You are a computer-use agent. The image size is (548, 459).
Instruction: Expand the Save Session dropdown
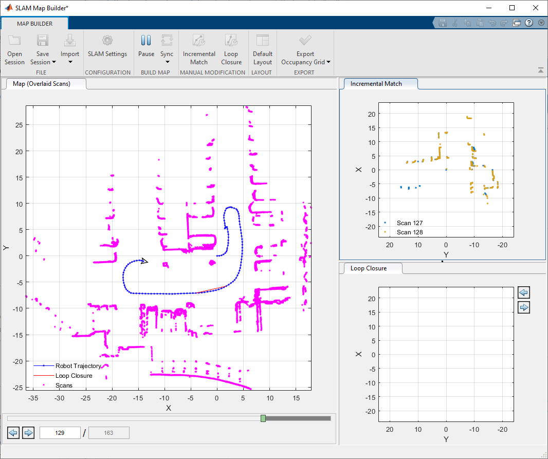click(53, 62)
